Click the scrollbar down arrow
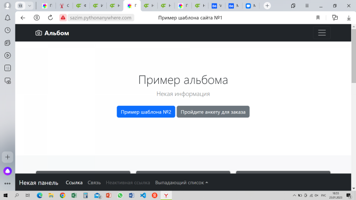Viewport: 356px width, 200px height. (354, 189)
